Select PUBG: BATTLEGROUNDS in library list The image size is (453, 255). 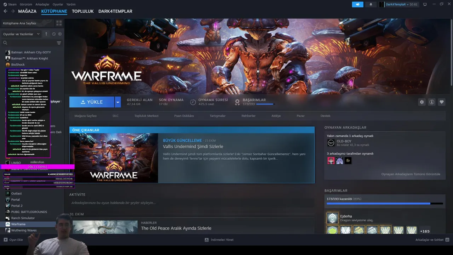(29, 212)
